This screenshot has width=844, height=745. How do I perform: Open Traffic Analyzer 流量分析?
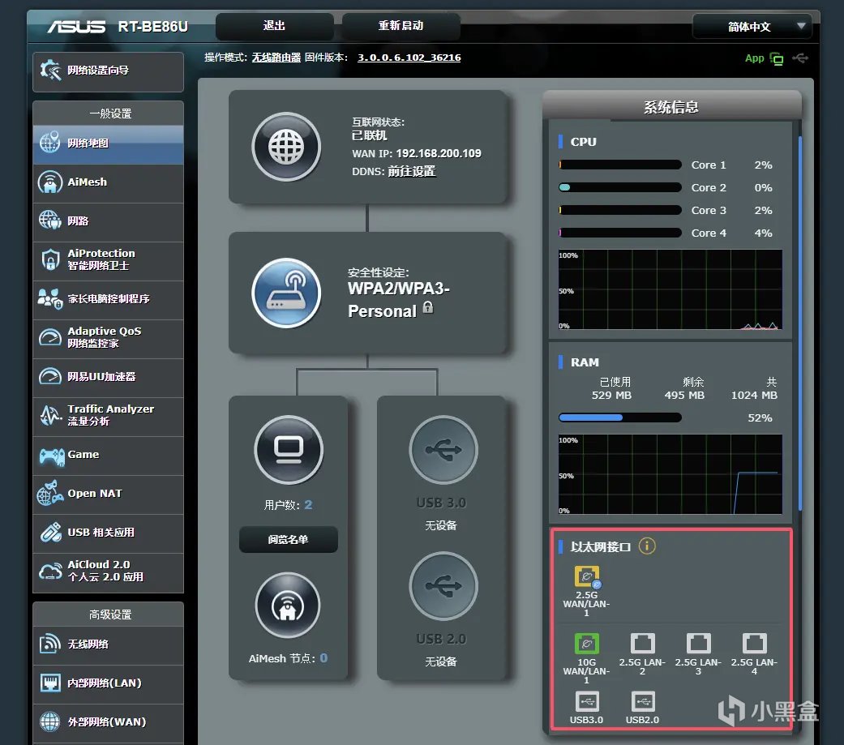108,416
